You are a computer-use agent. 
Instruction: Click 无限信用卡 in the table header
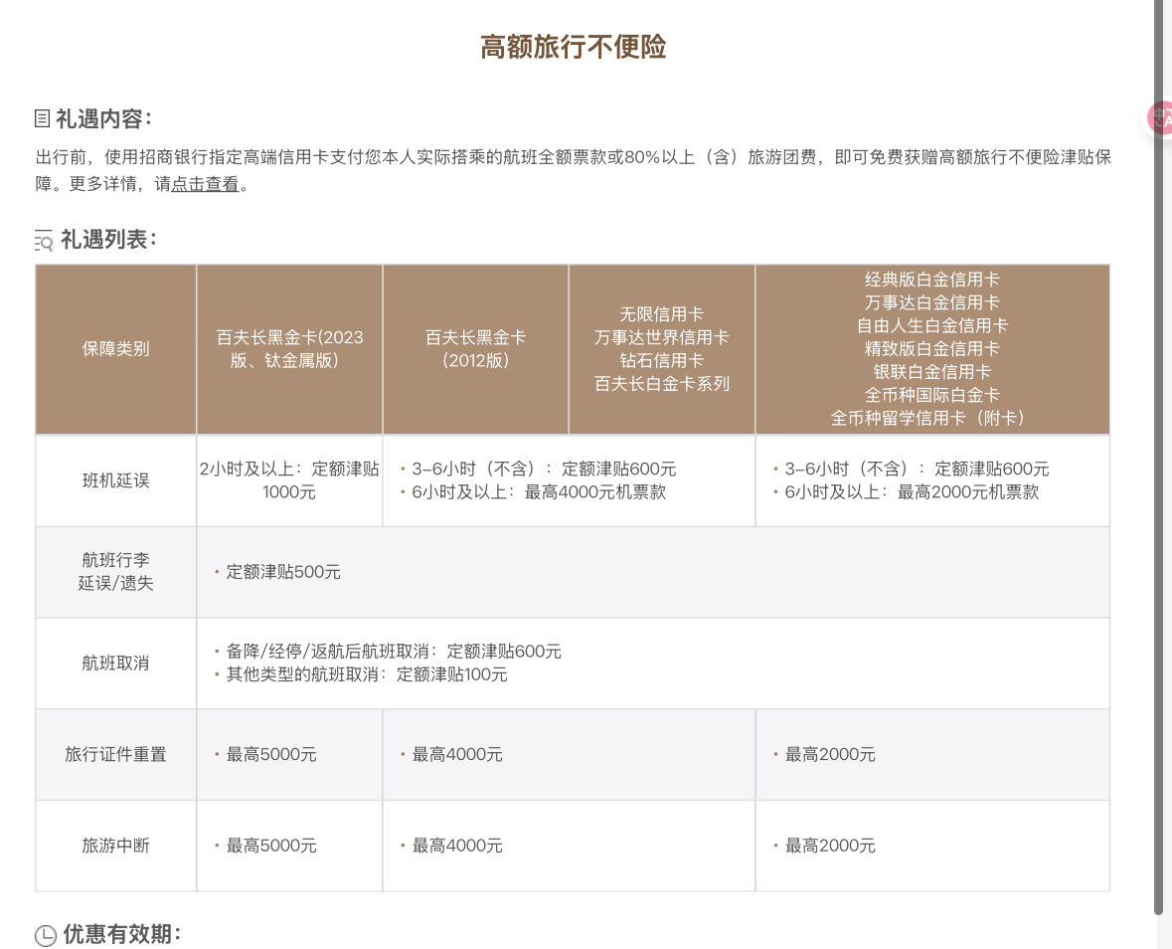[661, 314]
